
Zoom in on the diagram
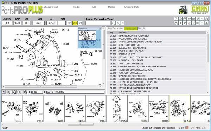(7, 92)
